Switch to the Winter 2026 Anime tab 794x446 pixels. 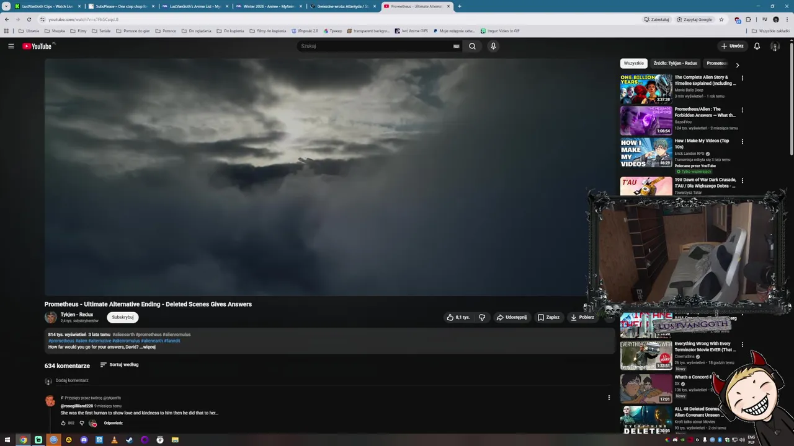tap(269, 6)
